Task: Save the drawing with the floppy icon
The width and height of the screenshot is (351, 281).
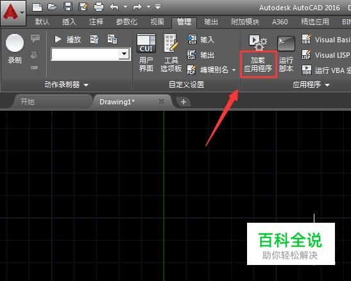Action: 68,6
